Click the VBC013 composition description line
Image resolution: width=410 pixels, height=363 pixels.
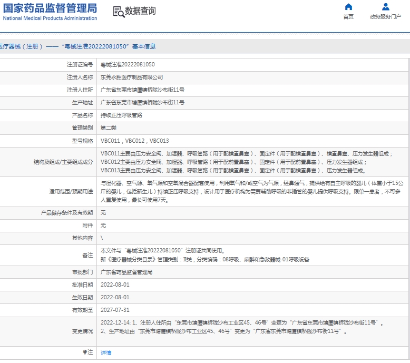233,170
